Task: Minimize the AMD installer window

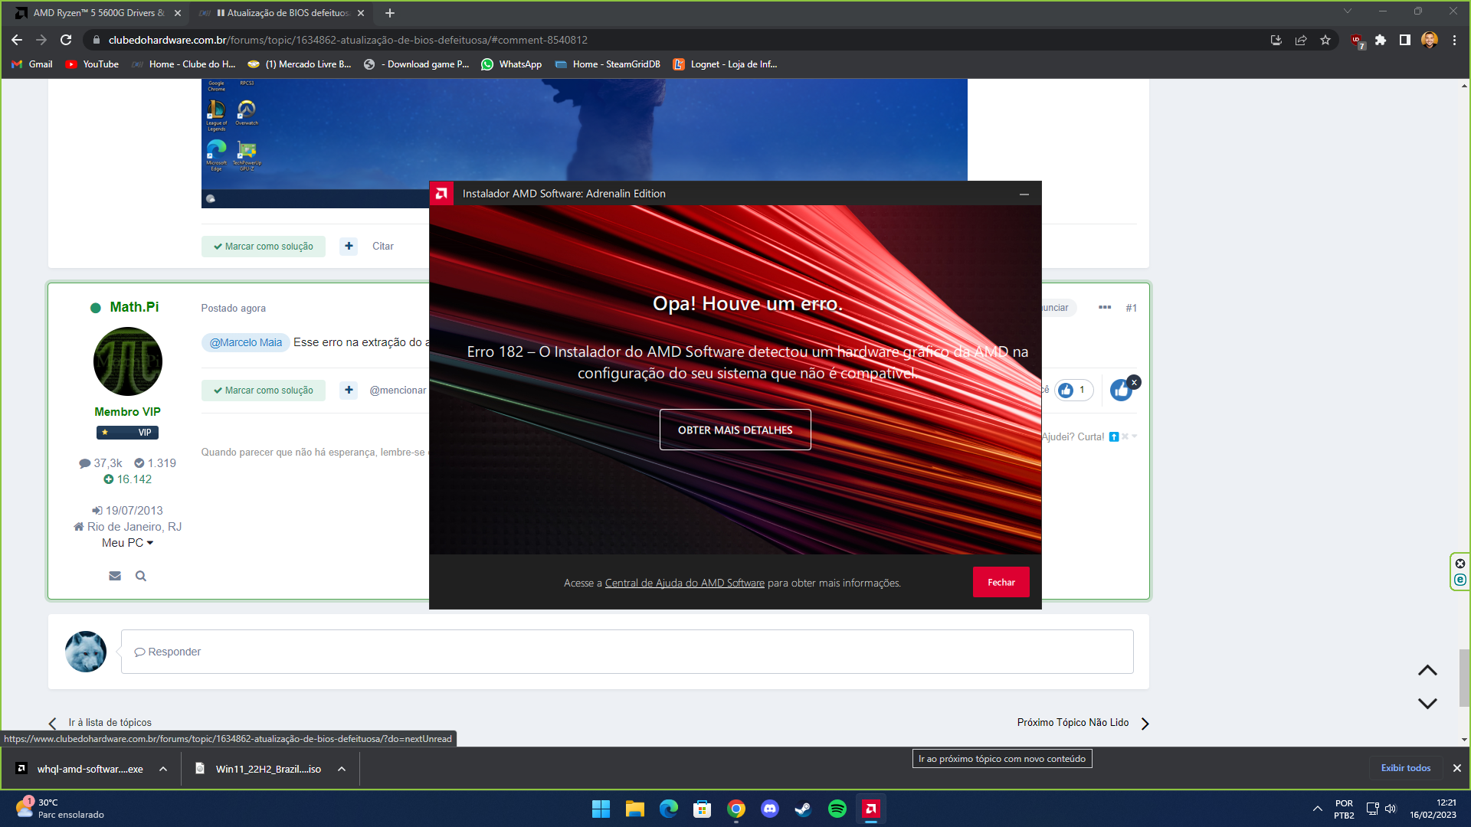Action: click(x=1024, y=194)
